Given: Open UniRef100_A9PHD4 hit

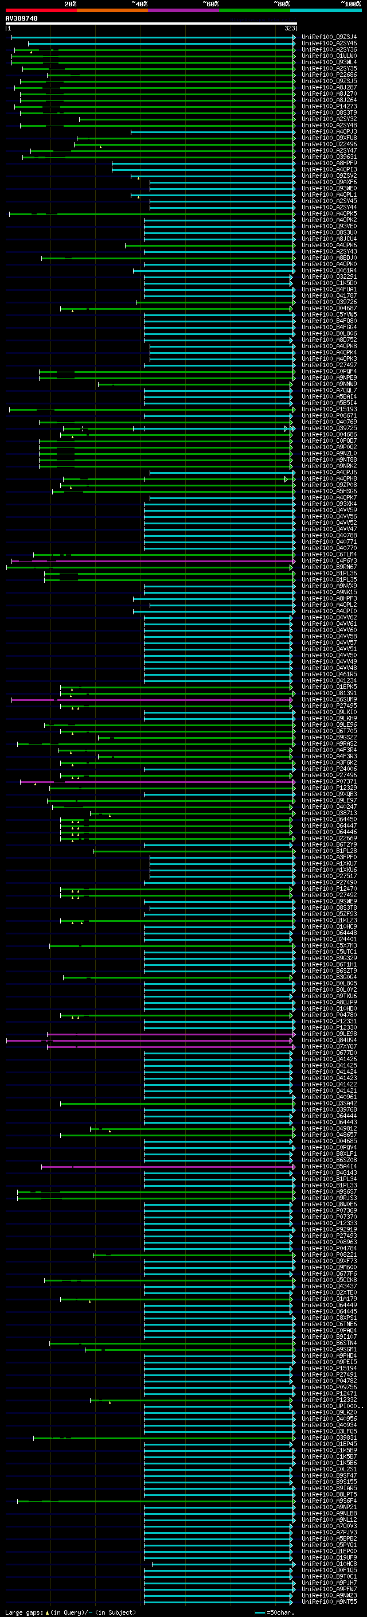Looking at the screenshot, I should (329, 1355).
